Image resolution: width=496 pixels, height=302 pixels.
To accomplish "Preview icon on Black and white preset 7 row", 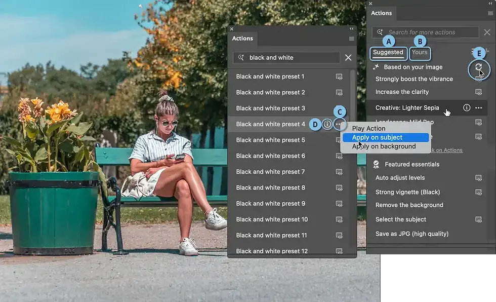I will click(339, 172).
